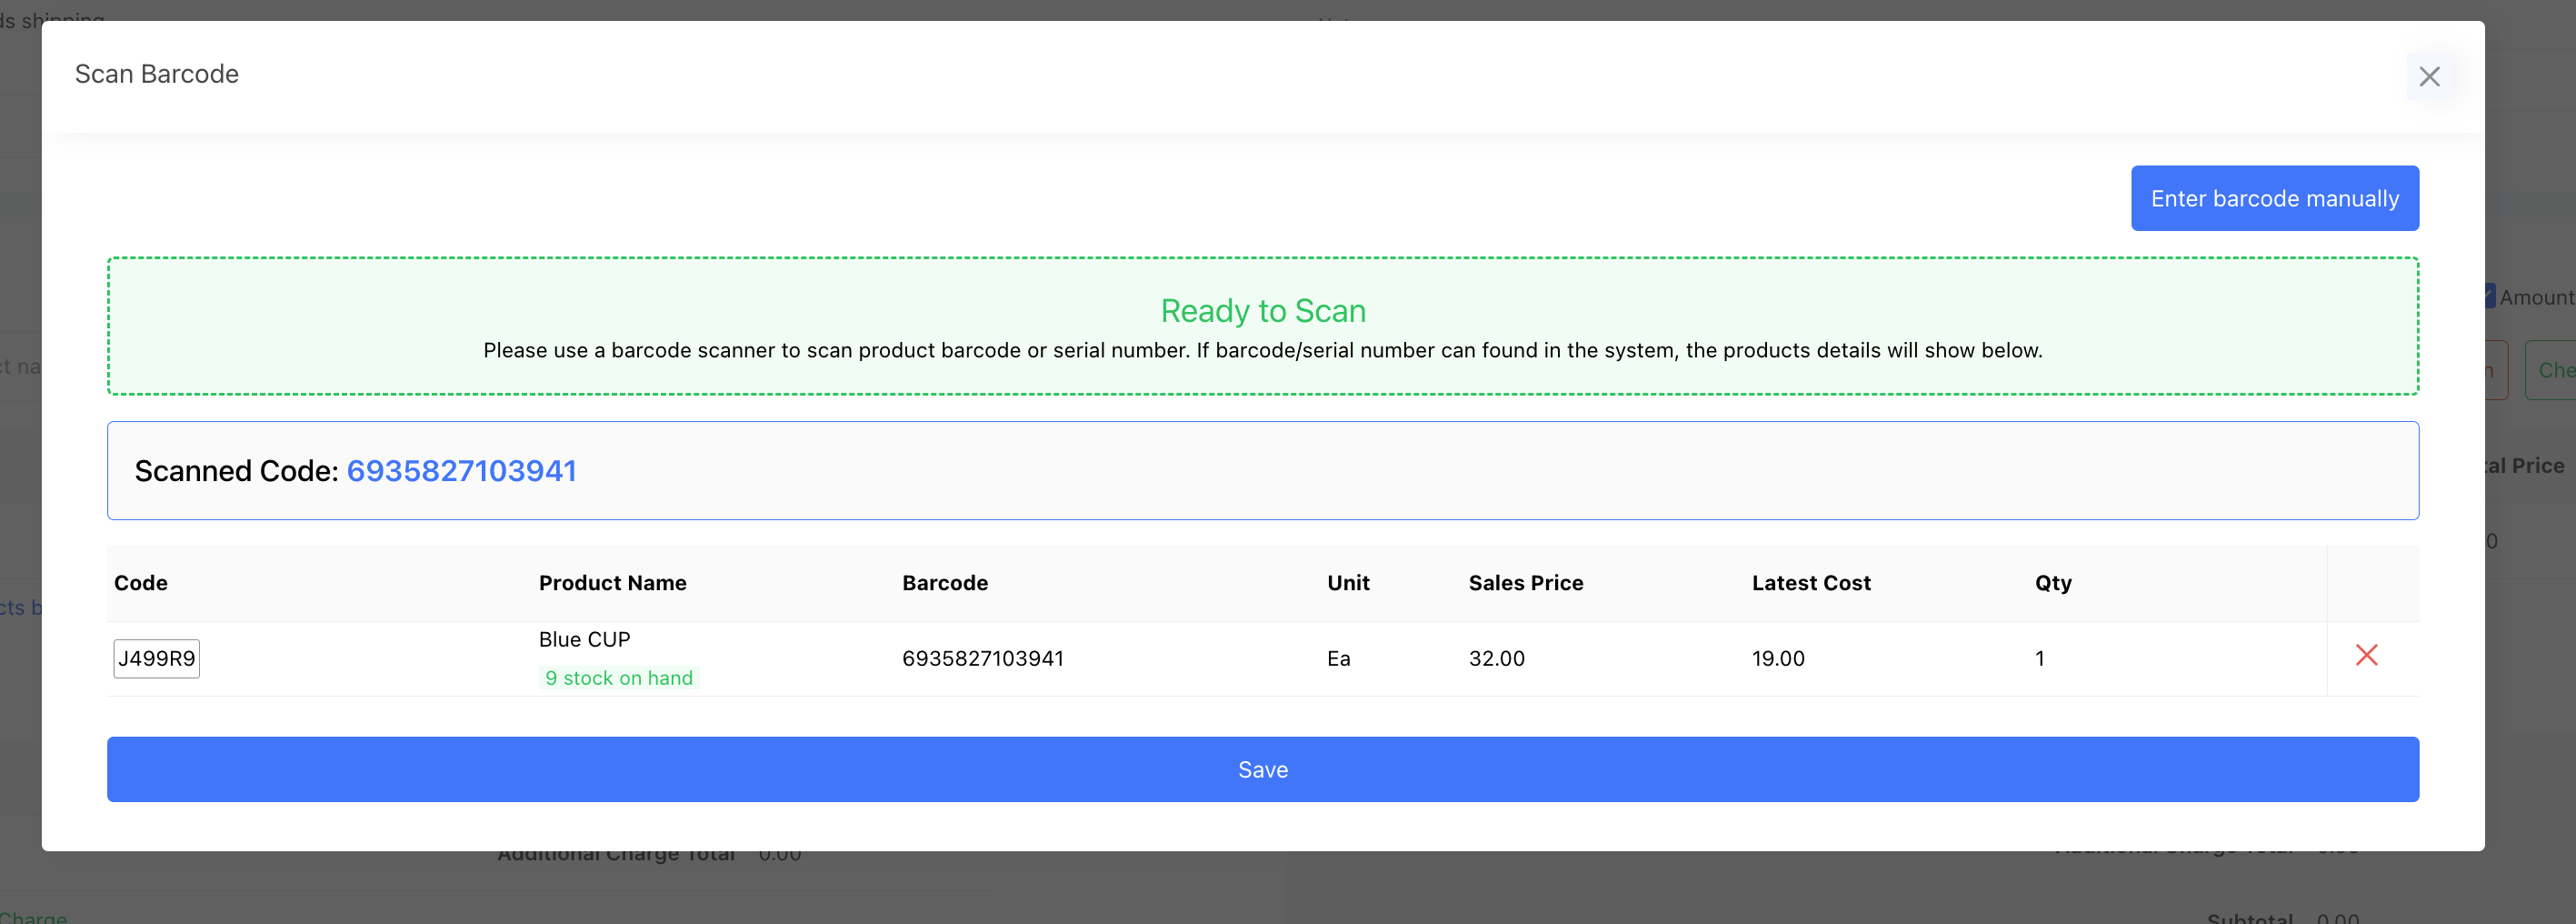Click the Qty value 1
The image size is (2576, 924).
pos(2039,659)
